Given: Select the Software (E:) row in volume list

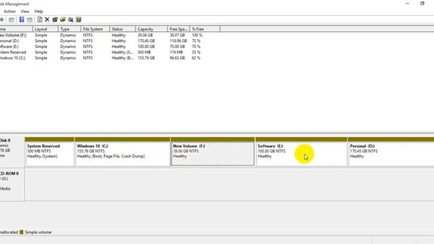Looking at the screenshot, I should pyautogui.click(x=102, y=47).
